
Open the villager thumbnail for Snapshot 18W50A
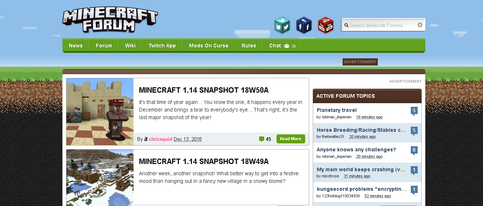click(x=100, y=112)
